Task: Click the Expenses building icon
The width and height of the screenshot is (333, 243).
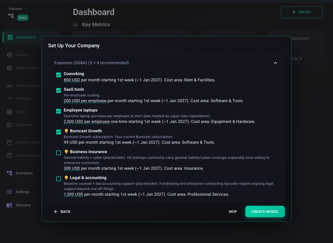Action: pos(9,125)
